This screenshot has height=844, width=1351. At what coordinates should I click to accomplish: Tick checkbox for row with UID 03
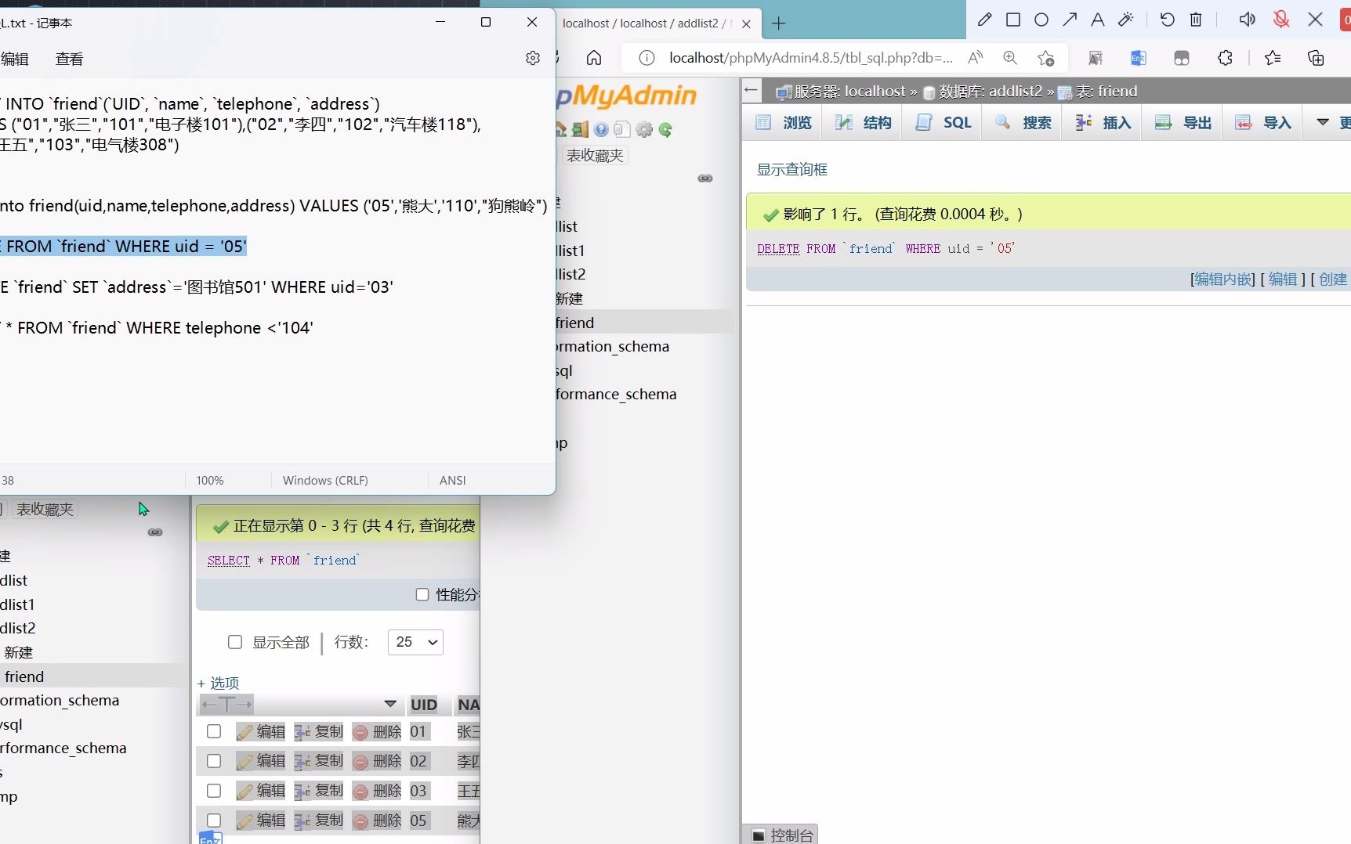pyautogui.click(x=214, y=791)
